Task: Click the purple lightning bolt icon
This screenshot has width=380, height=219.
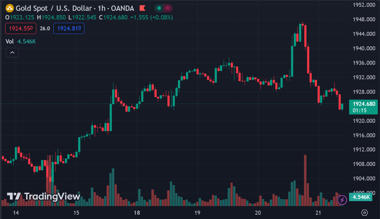Action: click(342, 200)
